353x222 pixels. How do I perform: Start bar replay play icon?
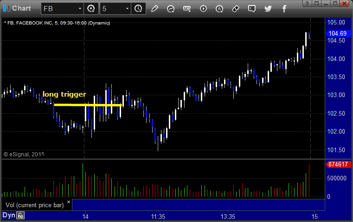tap(203, 9)
